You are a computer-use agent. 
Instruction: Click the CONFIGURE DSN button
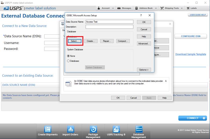(x=191, y=36)
